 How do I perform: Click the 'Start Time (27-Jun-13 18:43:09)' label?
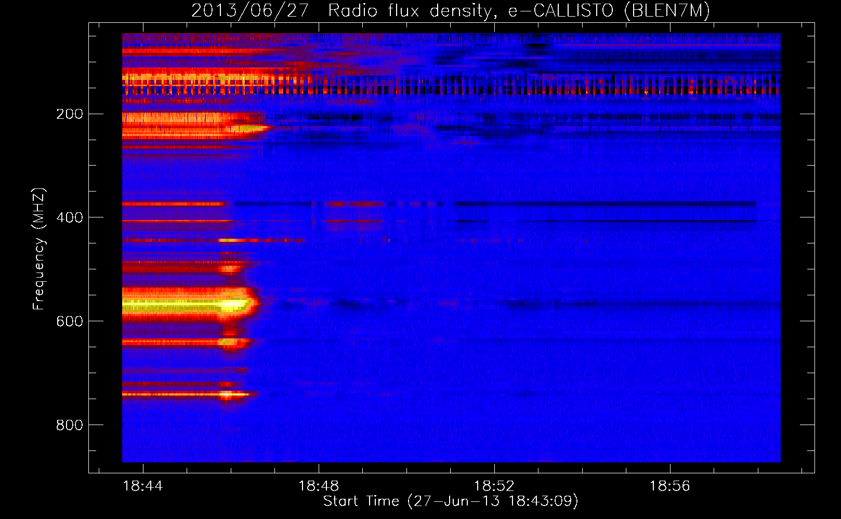click(x=451, y=501)
